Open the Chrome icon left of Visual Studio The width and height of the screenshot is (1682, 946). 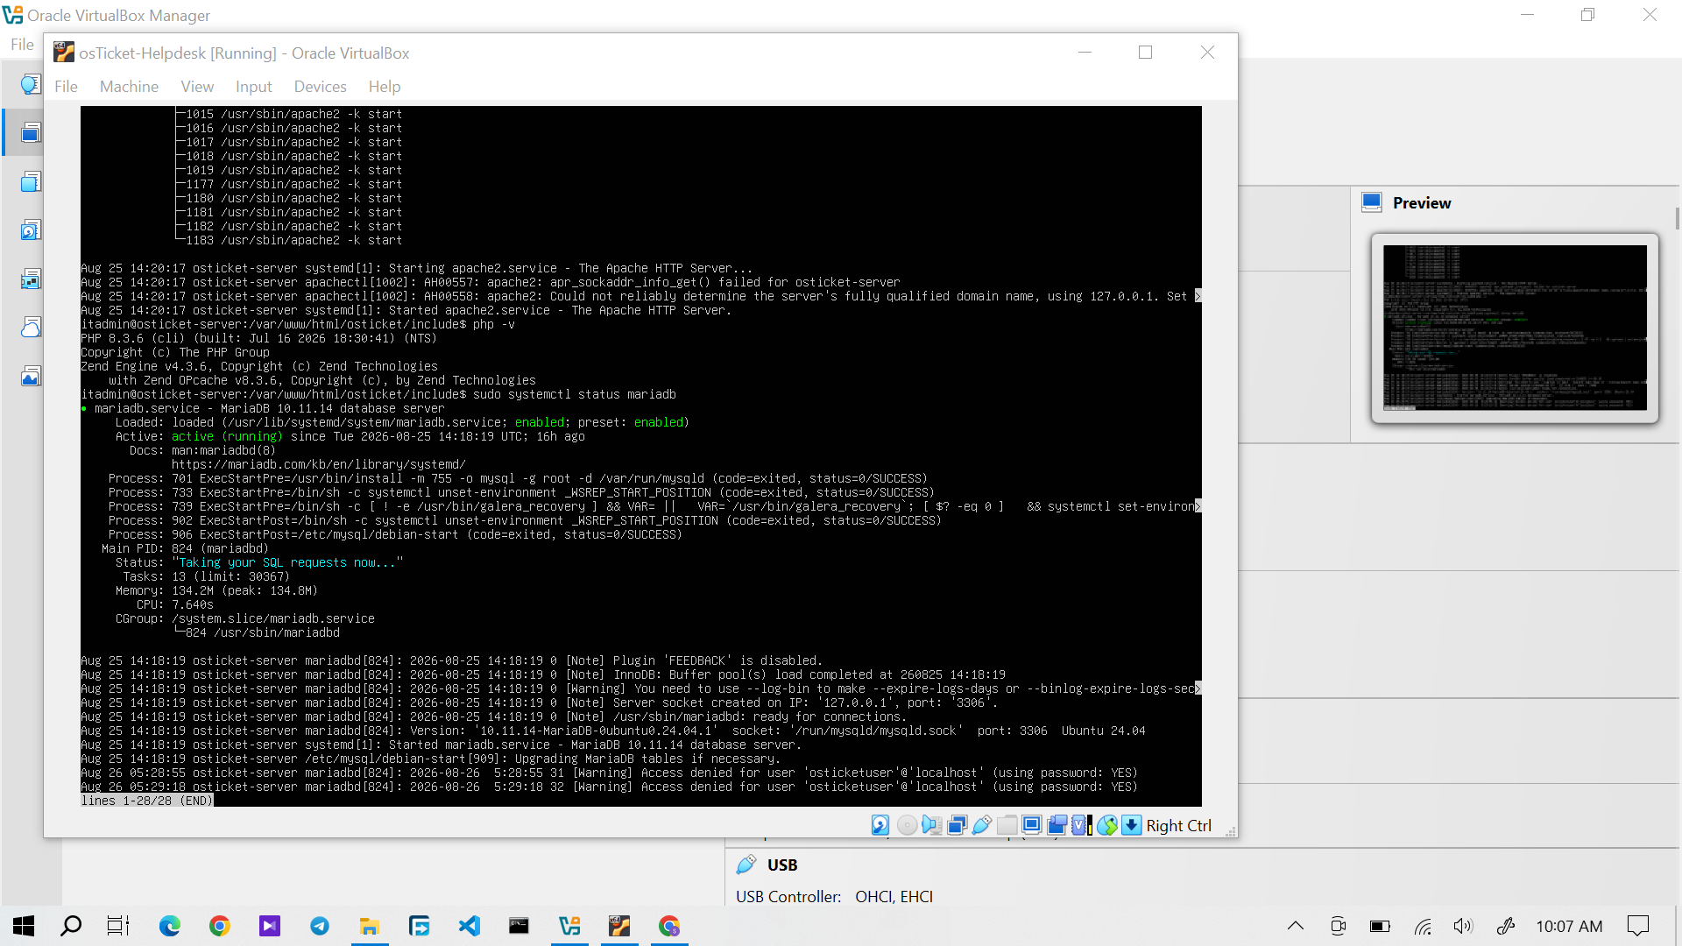220,926
